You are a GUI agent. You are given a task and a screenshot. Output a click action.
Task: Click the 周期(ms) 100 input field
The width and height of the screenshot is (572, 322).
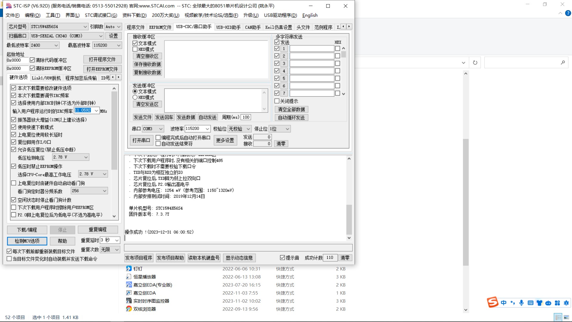[246, 117]
